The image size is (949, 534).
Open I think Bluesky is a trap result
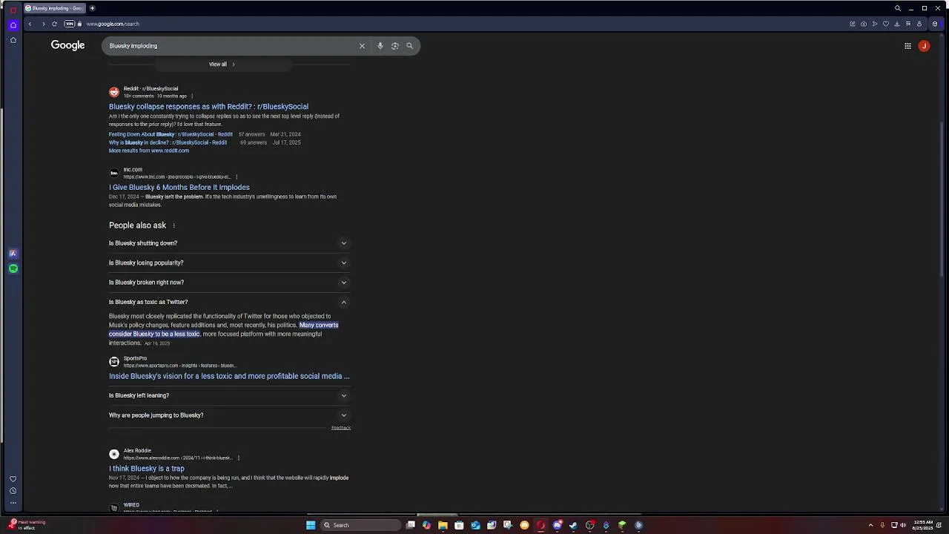(x=147, y=469)
